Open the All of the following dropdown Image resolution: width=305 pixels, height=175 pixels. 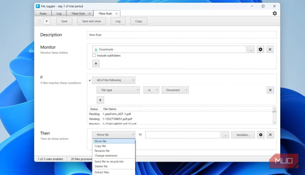tap(113, 80)
